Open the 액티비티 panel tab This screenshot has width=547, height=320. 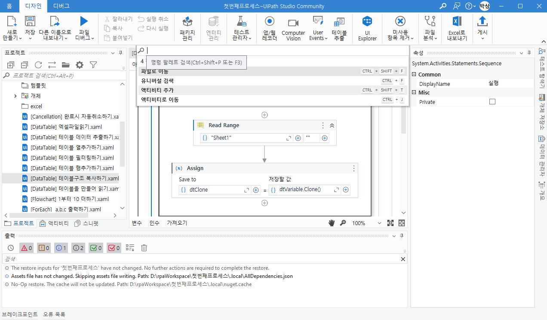click(54, 223)
